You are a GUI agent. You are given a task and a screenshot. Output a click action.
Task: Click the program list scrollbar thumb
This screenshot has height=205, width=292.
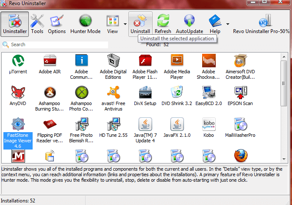coord(284,83)
